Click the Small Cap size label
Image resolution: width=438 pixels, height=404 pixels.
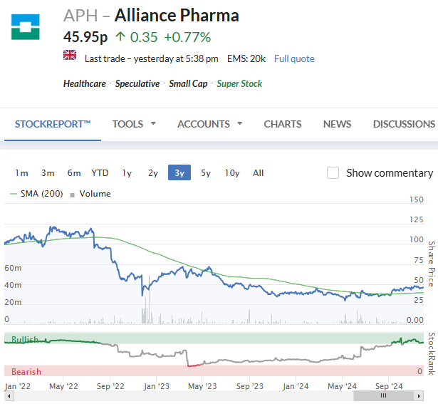pos(188,83)
